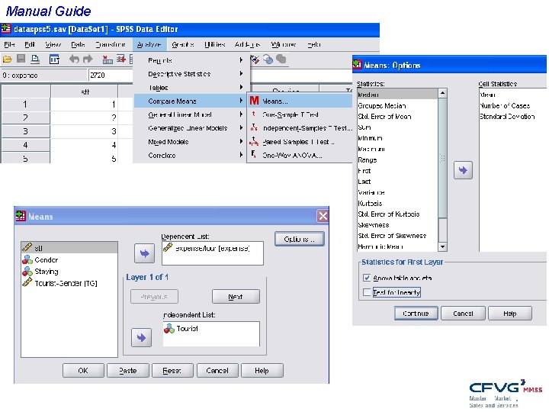The width and height of the screenshot is (549, 412).
Task: Uncheck Anova table and eta checkbox
Action: coord(367,278)
